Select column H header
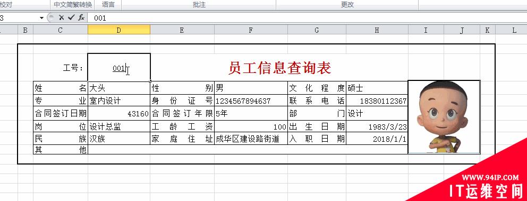 point(377,30)
